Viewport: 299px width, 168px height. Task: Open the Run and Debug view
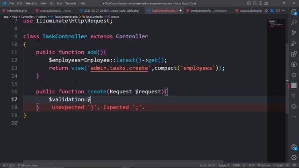point(294,43)
